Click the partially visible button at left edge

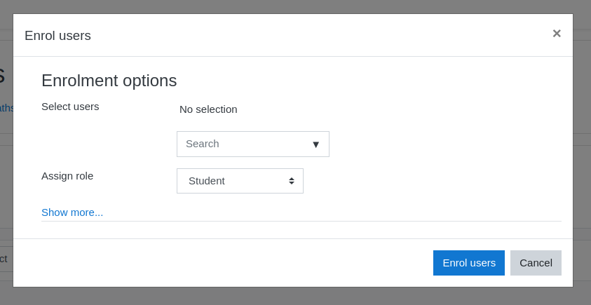tap(6, 259)
